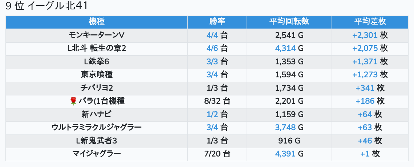Click the 4,391 G spin count value
This screenshot has width=414, height=167.
pyautogui.click(x=289, y=154)
